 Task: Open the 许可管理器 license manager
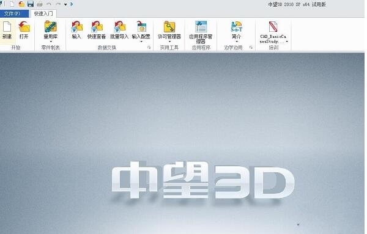[169, 27]
